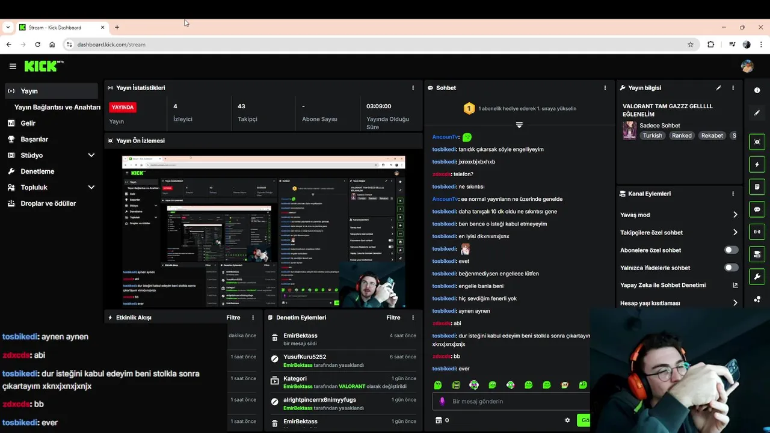Open the hamburger navigation menu
This screenshot has height=433, width=770.
click(x=13, y=66)
